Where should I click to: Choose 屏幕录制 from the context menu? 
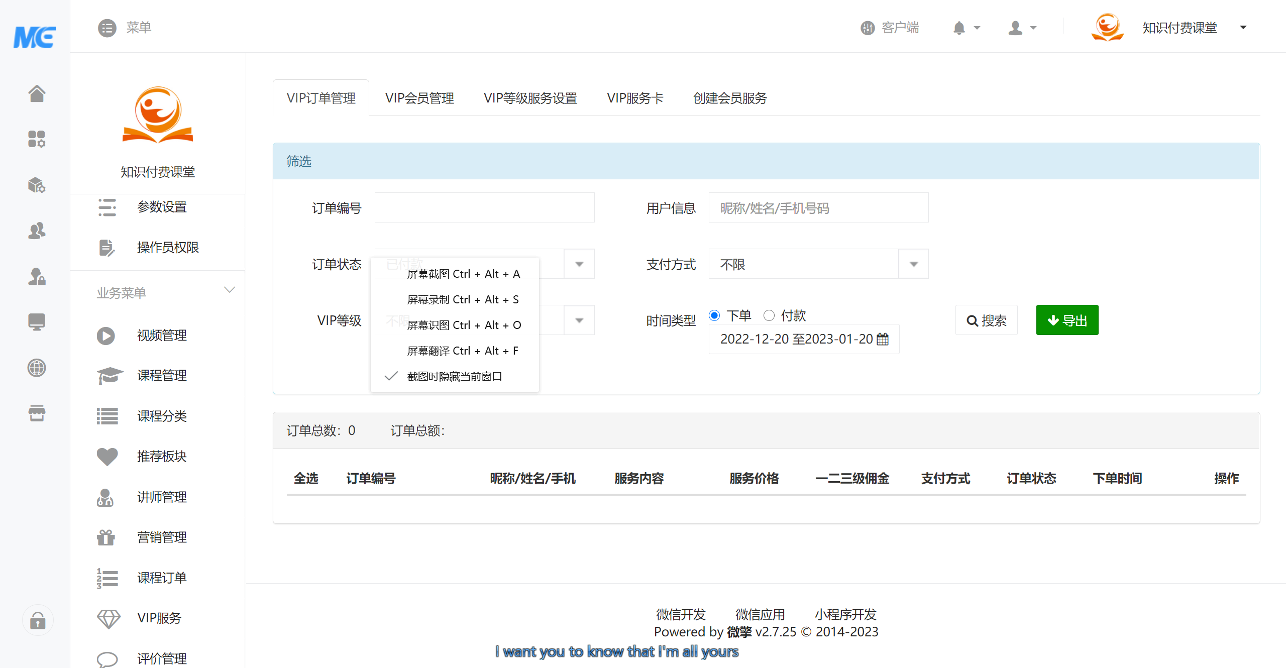point(462,299)
